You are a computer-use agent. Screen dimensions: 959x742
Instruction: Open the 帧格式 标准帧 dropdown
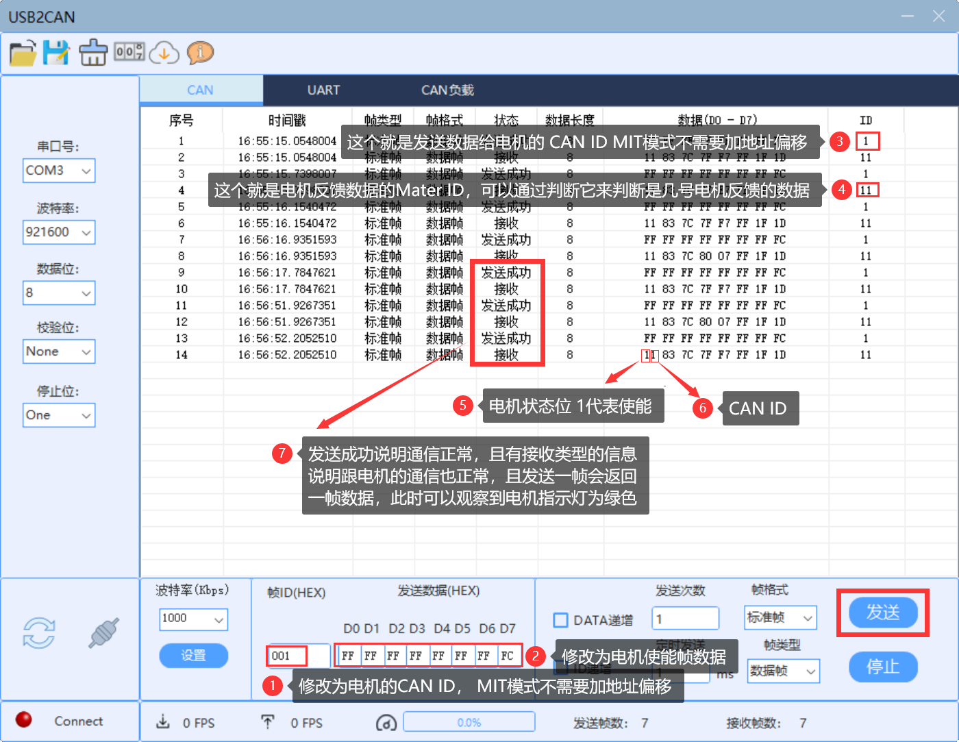[x=780, y=618]
